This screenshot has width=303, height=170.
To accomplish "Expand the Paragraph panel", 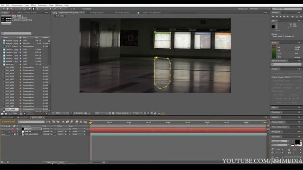I will coord(276,132).
